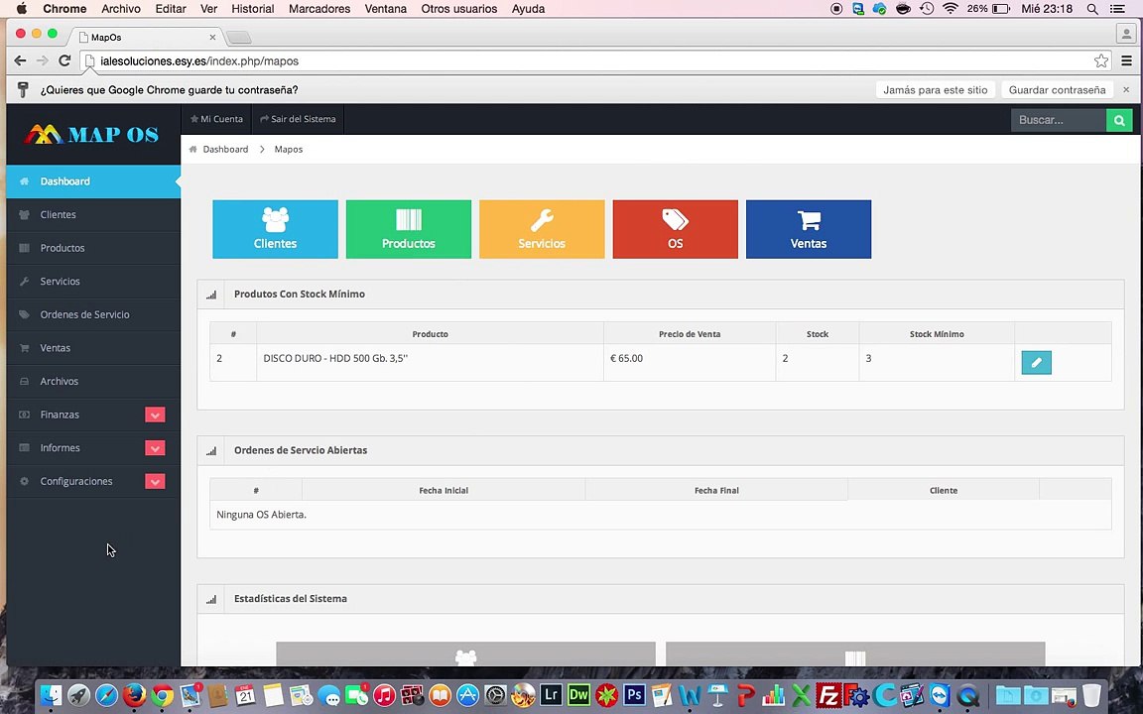Click the green search magnifier button

(x=1119, y=119)
